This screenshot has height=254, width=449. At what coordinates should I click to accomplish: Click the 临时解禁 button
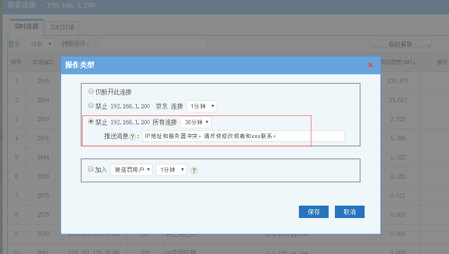[x=400, y=44]
